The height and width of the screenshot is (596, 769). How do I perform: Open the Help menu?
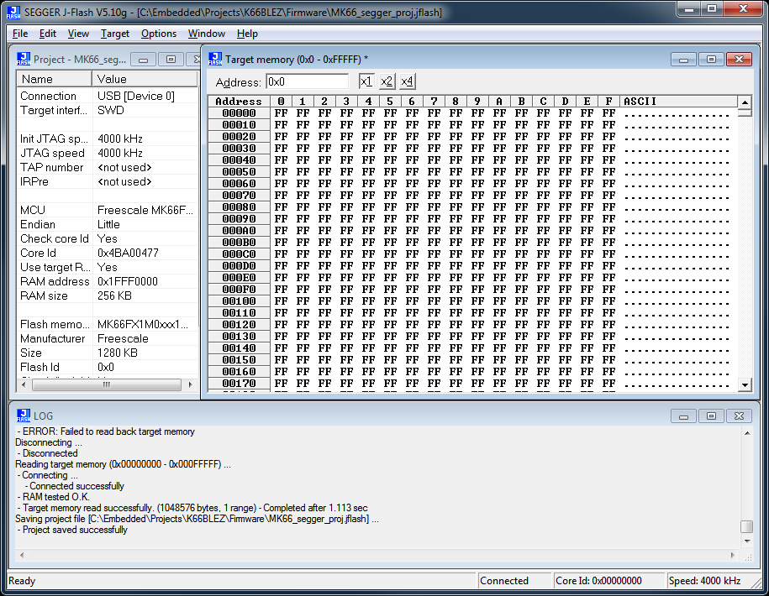point(247,34)
